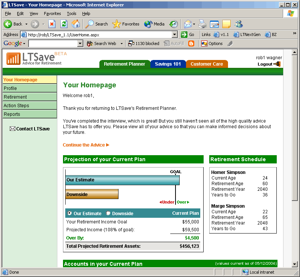This screenshot has width=300, height=277.
Task: Open the History toolbar icon
Action: (x=173, y=24)
